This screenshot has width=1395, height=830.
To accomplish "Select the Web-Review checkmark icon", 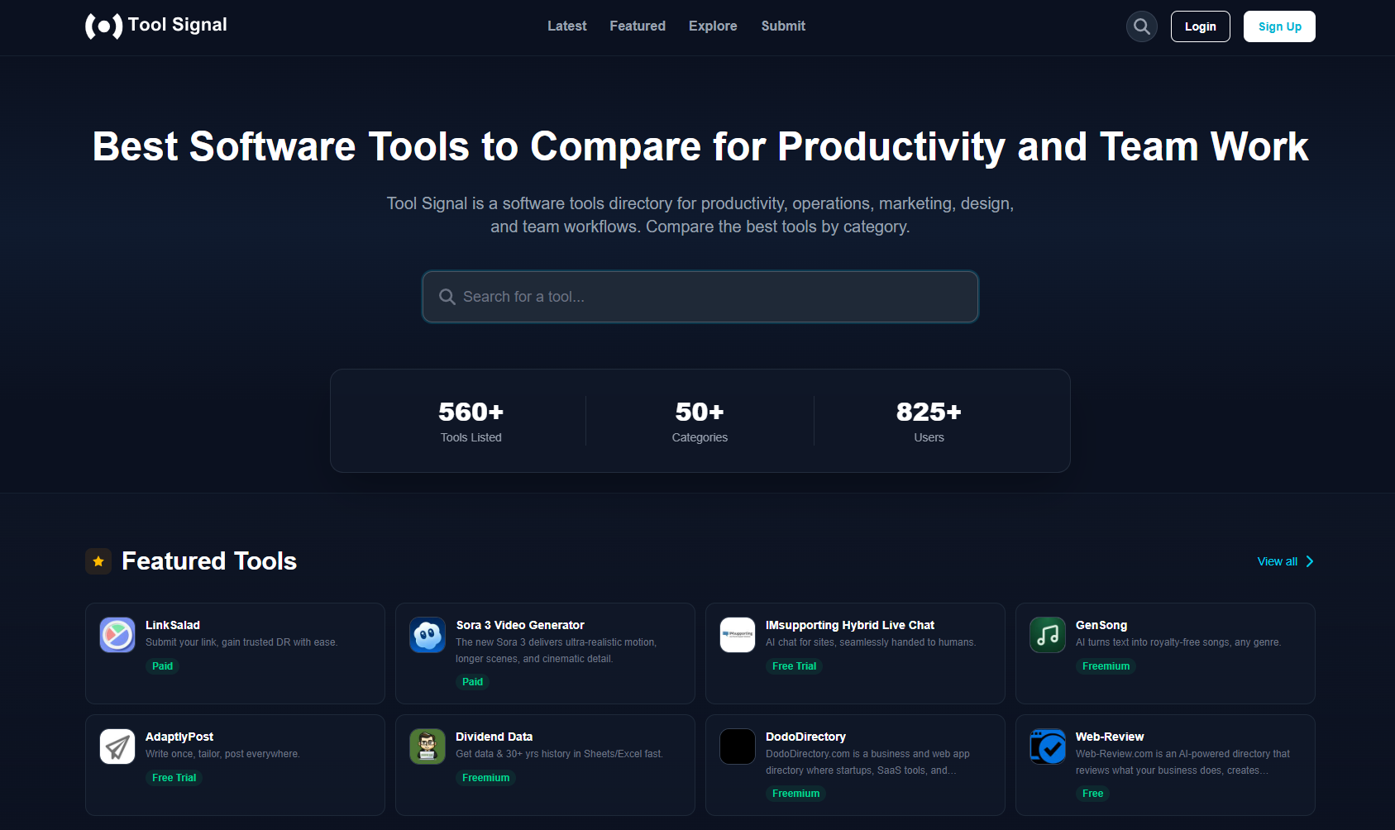I will [1047, 746].
